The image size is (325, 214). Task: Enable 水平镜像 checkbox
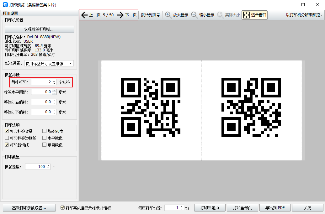click(44, 138)
